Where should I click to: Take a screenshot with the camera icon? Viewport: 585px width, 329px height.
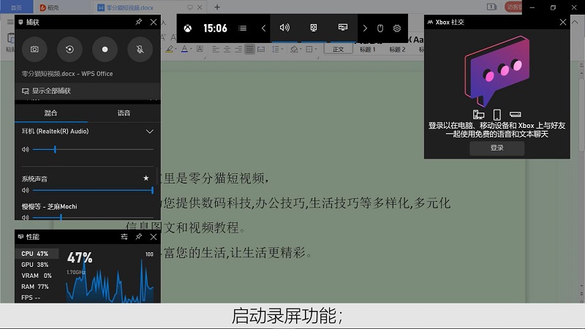point(34,49)
